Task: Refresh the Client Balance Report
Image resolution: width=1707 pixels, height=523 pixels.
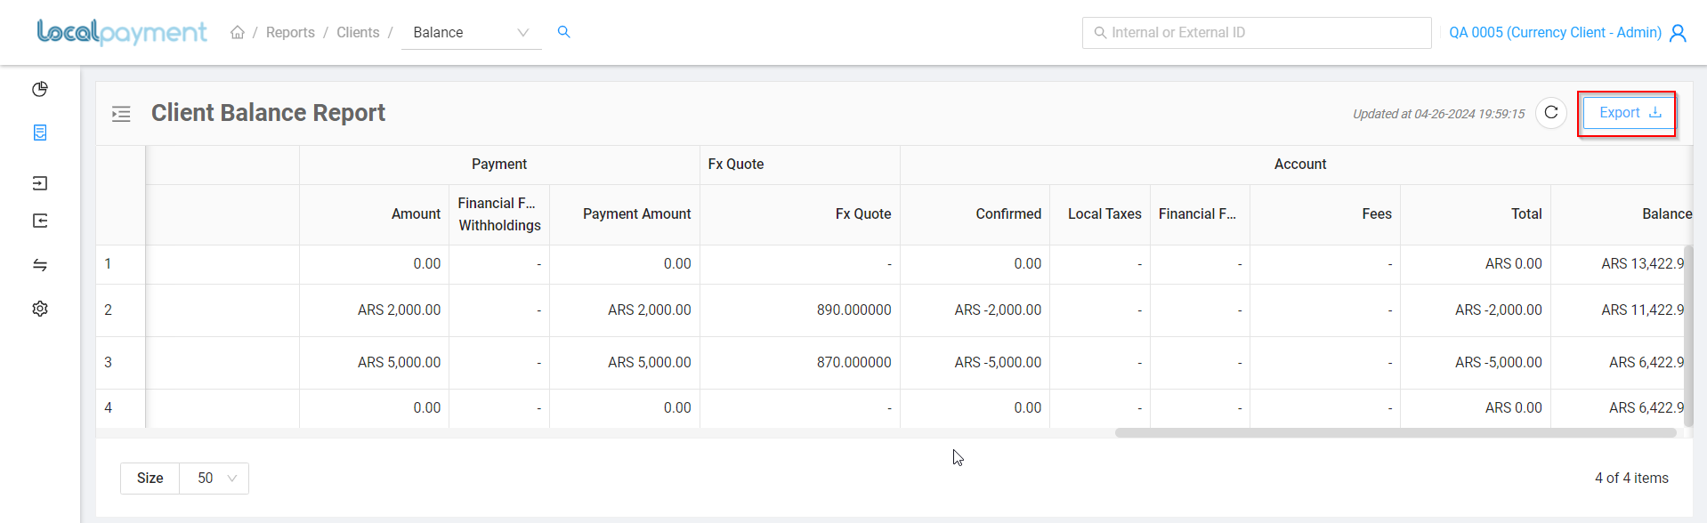Action: tap(1551, 113)
